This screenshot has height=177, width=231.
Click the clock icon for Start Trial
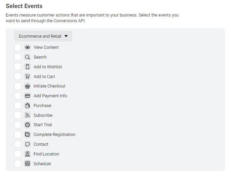(27, 125)
